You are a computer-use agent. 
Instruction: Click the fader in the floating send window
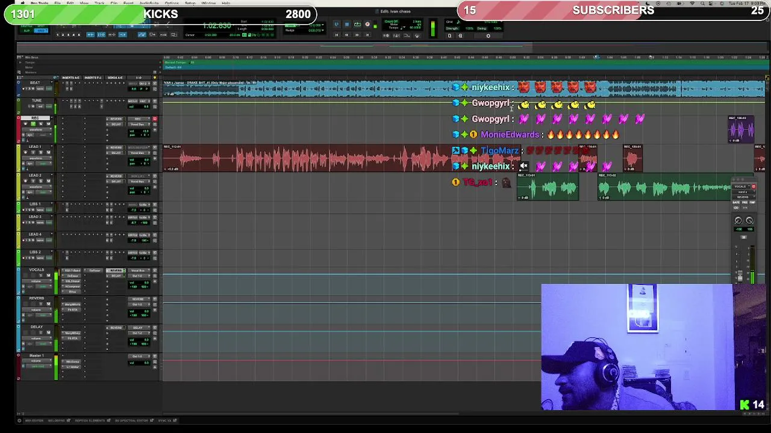click(x=740, y=276)
